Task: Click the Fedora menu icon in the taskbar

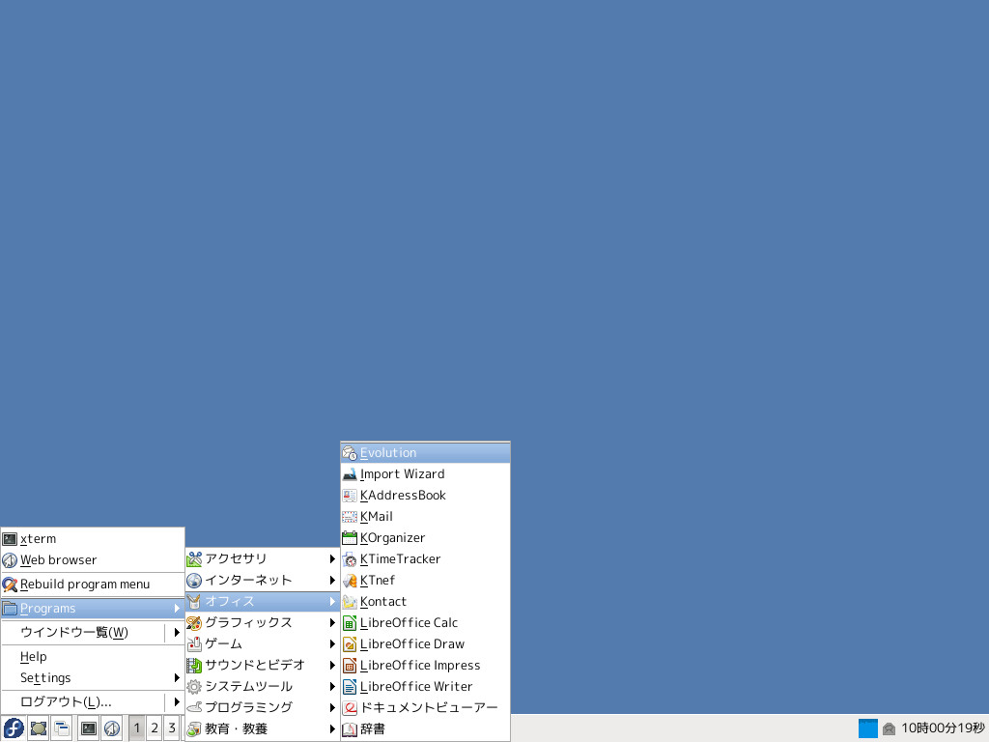Action: [x=12, y=728]
